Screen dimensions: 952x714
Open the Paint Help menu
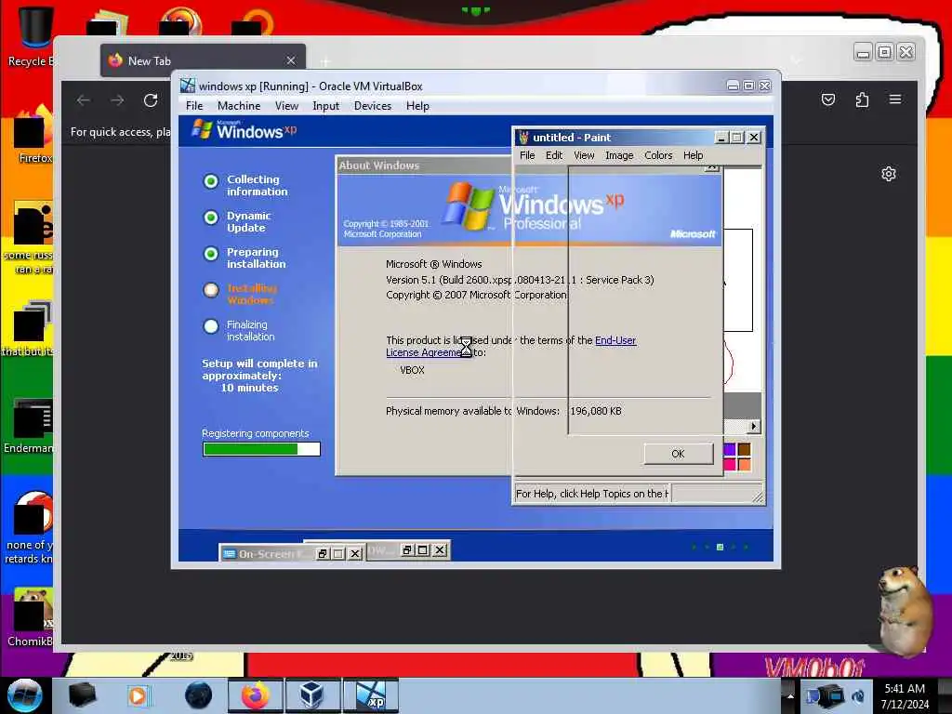[x=693, y=155]
